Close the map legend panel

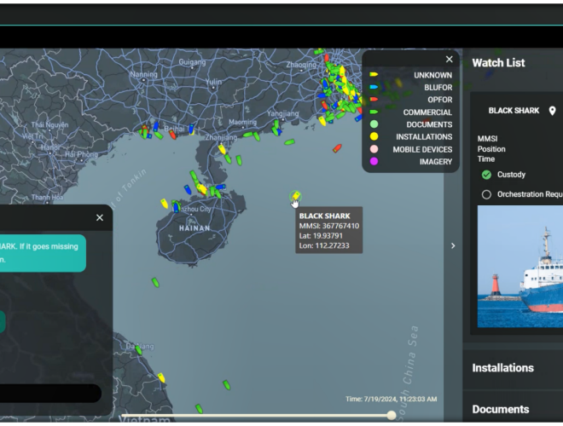point(450,60)
